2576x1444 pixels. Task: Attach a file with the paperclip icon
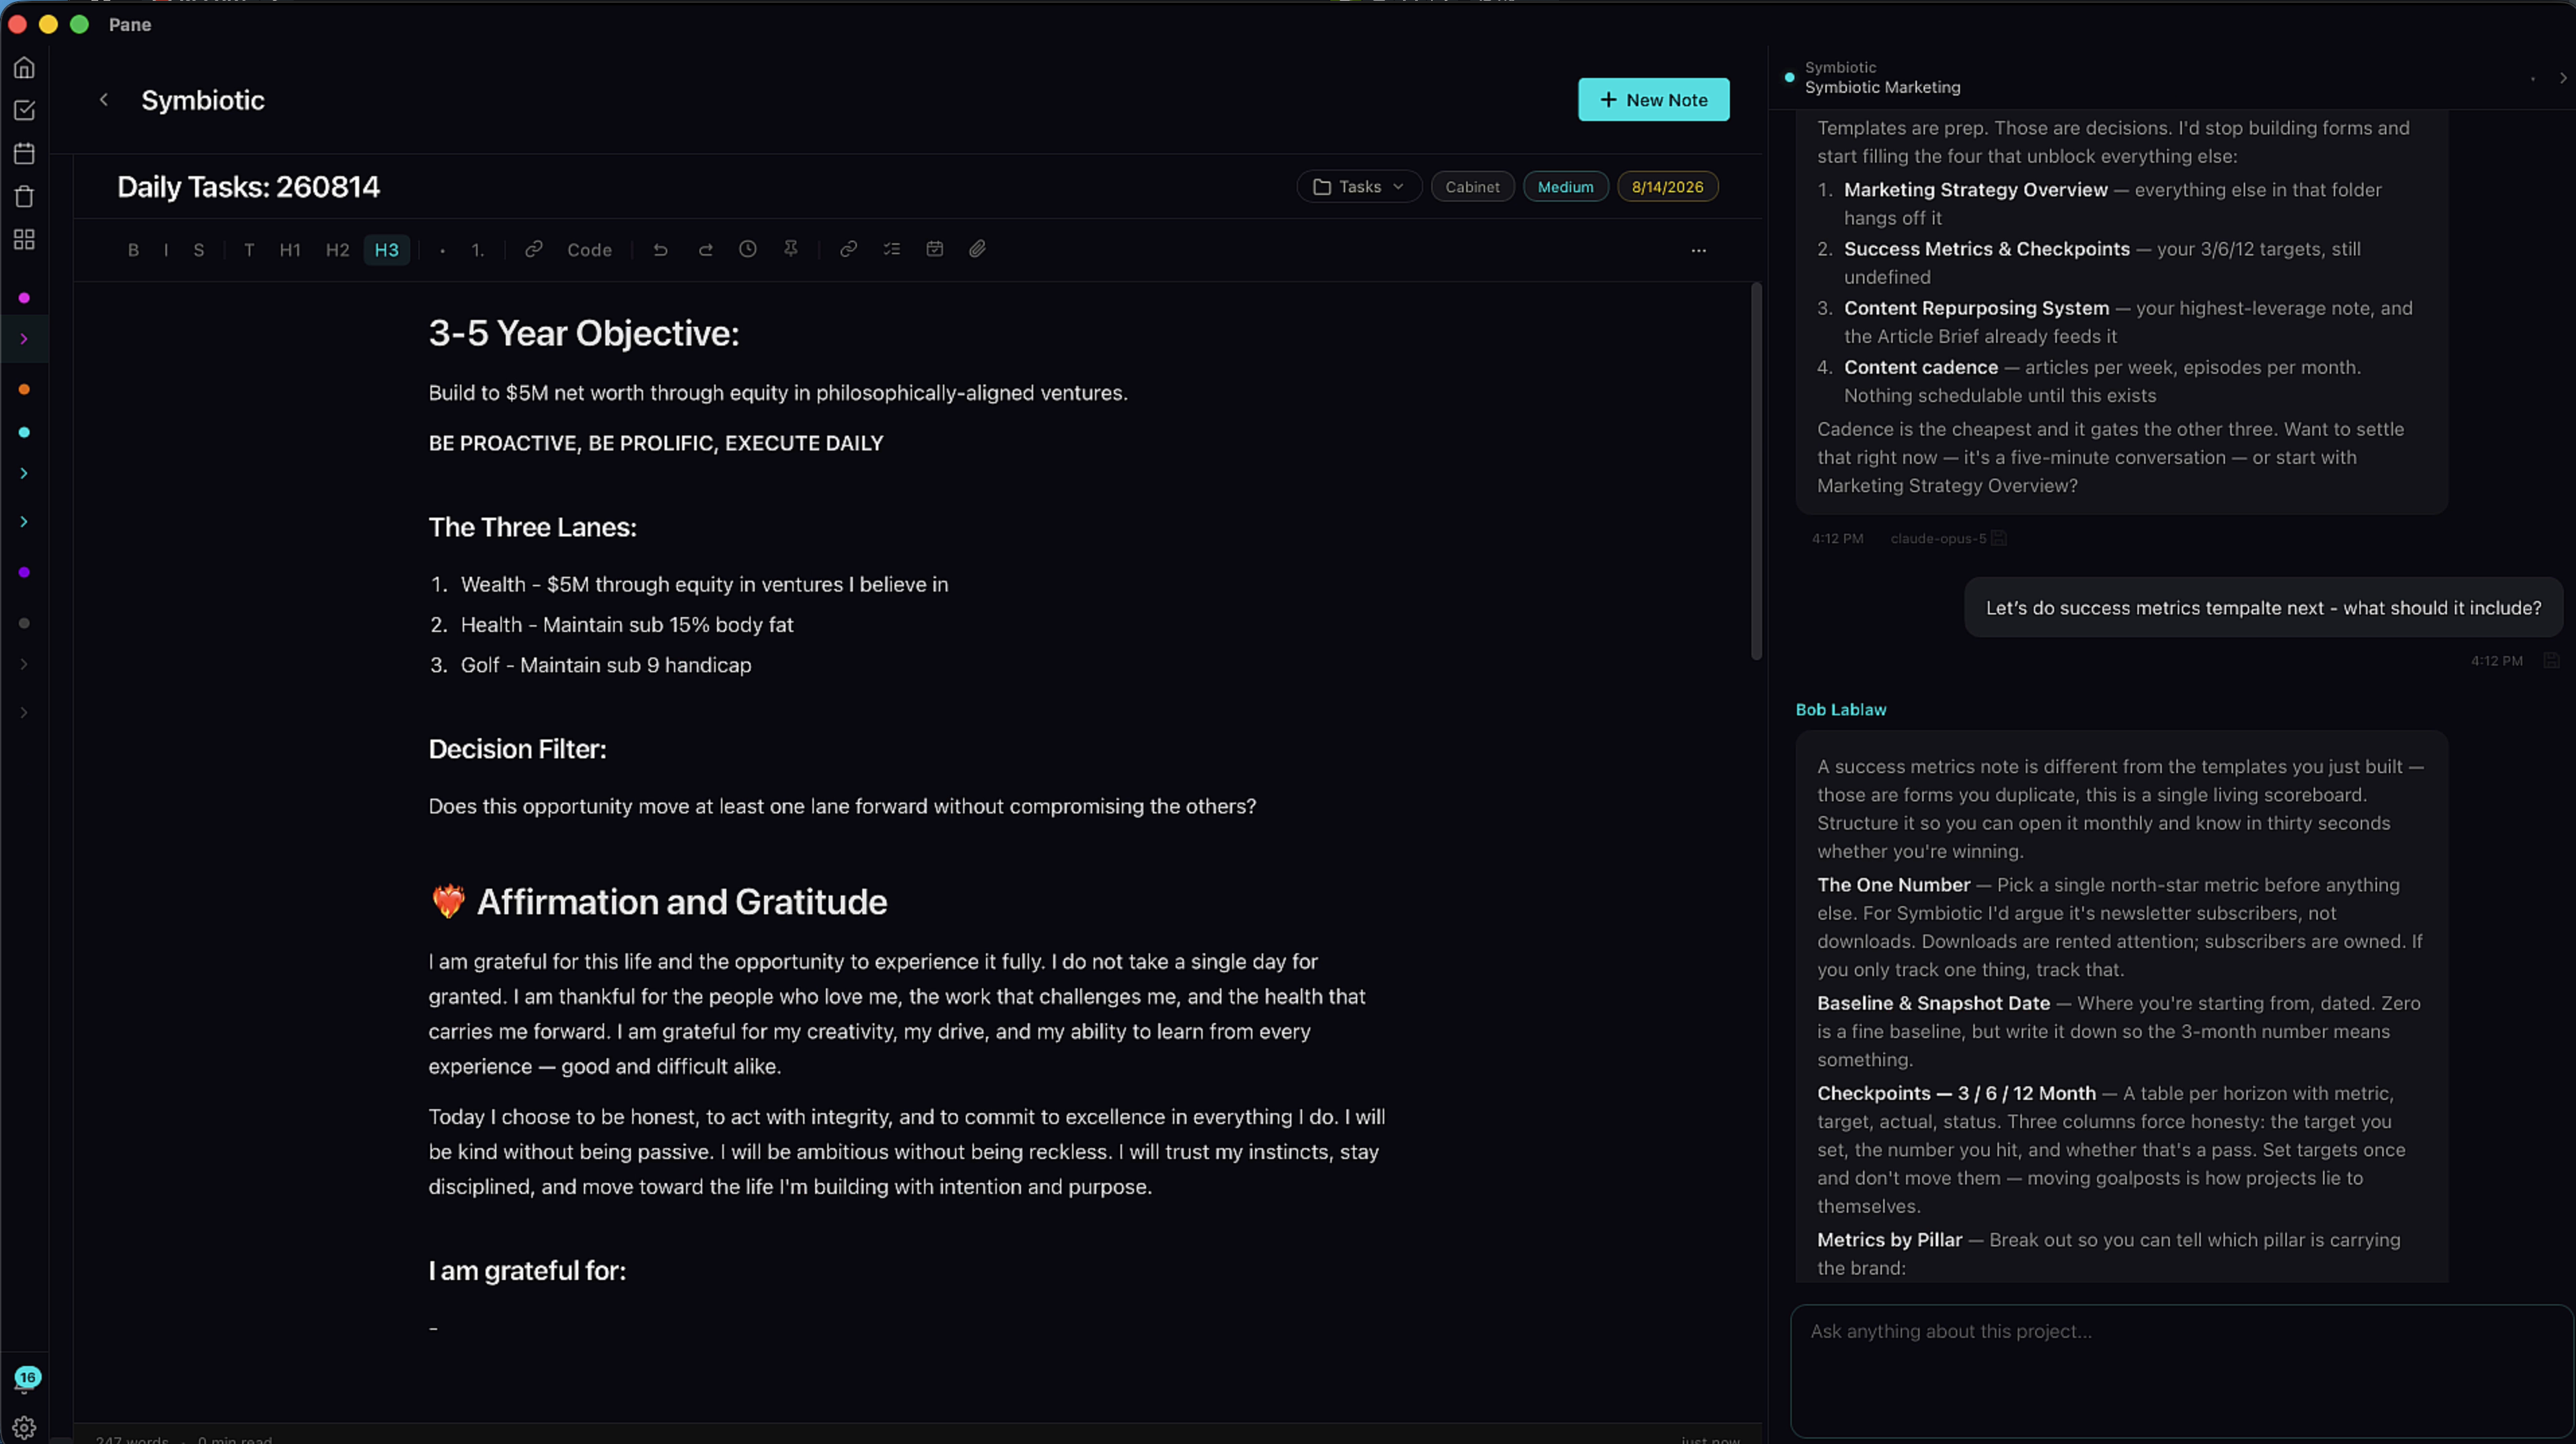(978, 249)
